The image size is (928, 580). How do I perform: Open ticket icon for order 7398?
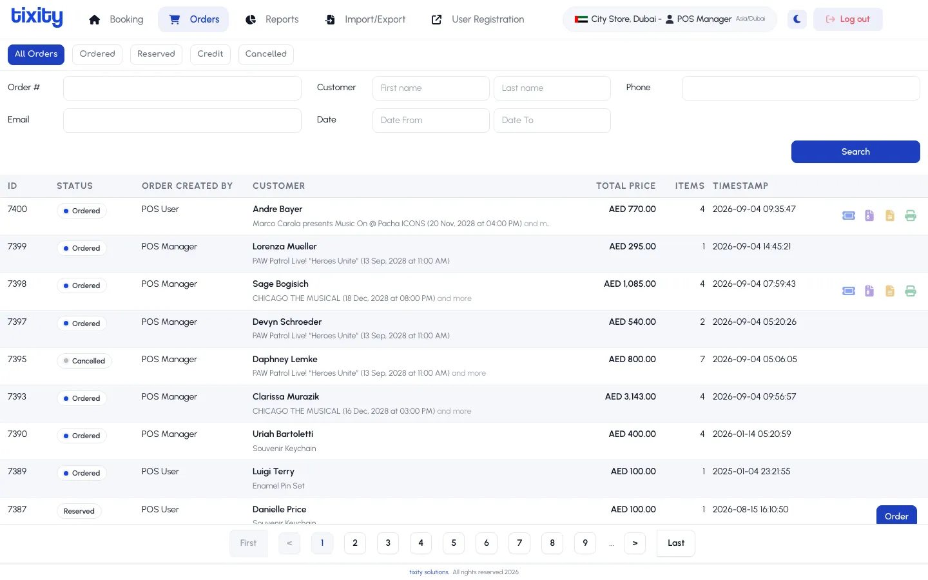849,291
